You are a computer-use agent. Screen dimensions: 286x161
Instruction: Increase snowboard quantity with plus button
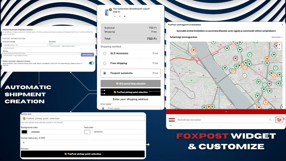tap(125, 16)
